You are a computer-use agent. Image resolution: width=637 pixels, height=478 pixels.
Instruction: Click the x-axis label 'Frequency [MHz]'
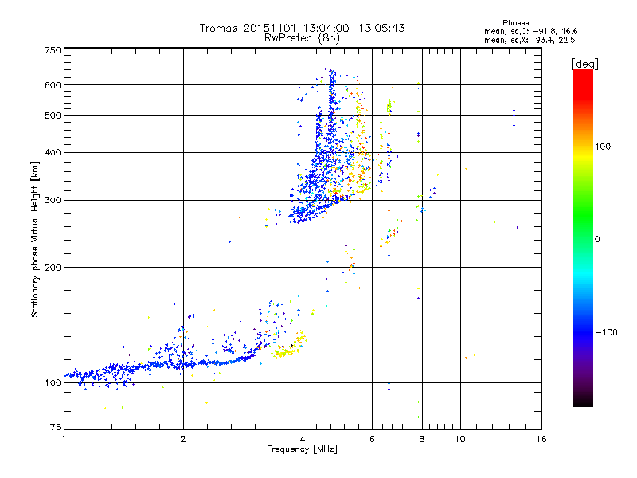point(302,449)
